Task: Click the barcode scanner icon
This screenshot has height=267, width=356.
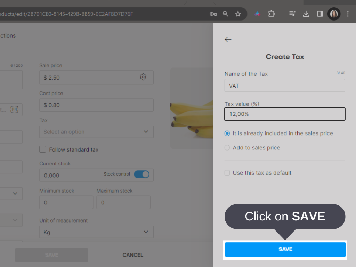Action: coord(14,110)
